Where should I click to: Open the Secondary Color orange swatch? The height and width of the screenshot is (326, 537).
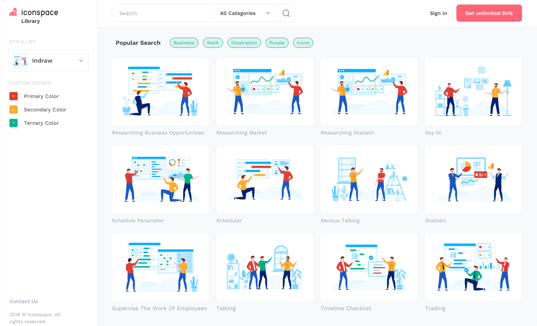(13, 110)
